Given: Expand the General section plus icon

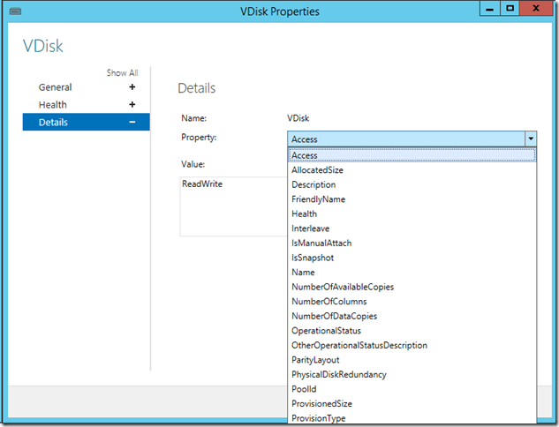Looking at the screenshot, I should (132, 87).
